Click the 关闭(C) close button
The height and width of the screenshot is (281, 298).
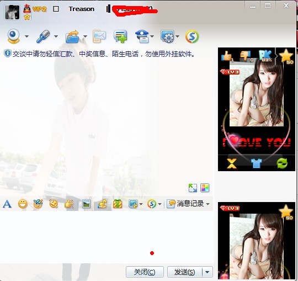point(145,272)
